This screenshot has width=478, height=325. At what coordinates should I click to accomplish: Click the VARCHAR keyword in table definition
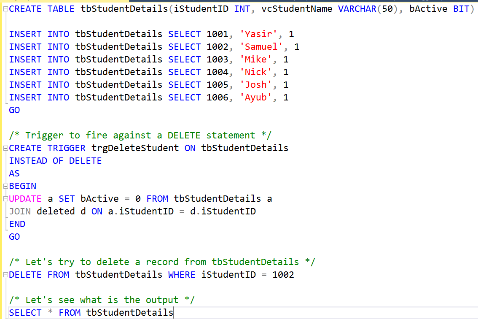click(357, 8)
